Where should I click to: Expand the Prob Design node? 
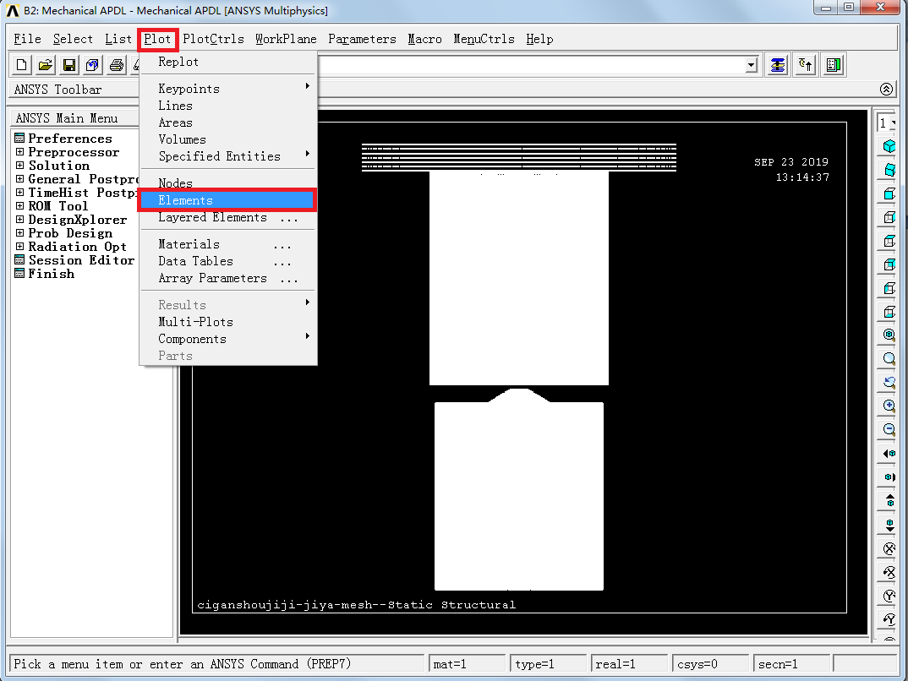click(19, 232)
